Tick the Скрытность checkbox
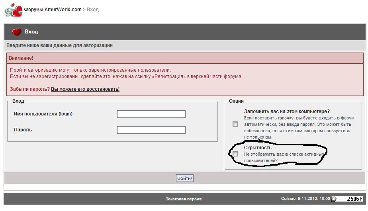The image size is (368, 211). pos(235,154)
